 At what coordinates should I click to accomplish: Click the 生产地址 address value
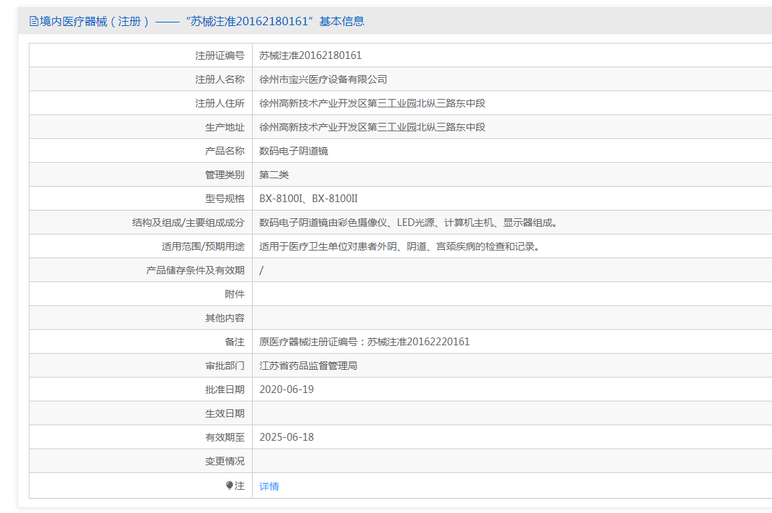tap(372, 127)
